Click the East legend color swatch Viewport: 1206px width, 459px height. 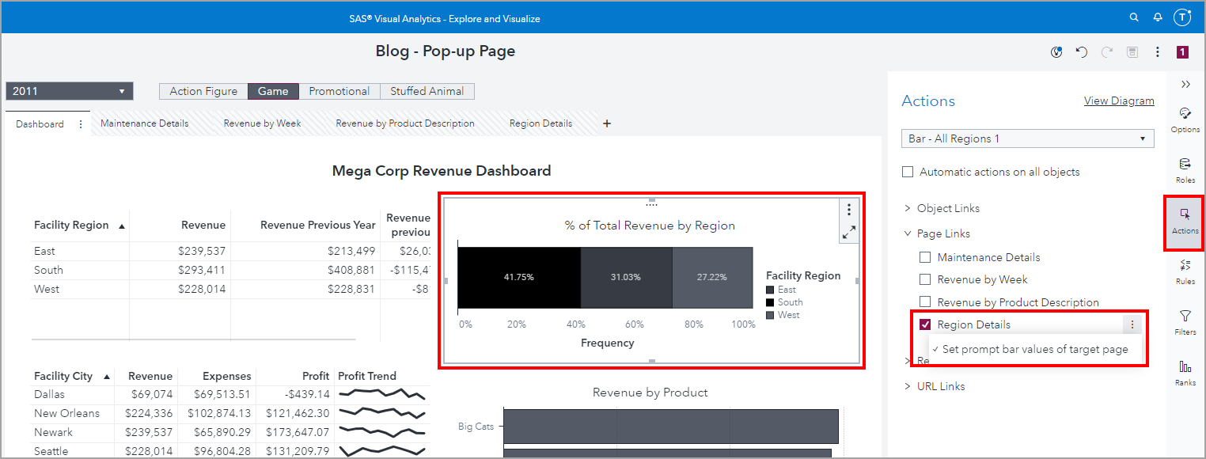click(771, 290)
